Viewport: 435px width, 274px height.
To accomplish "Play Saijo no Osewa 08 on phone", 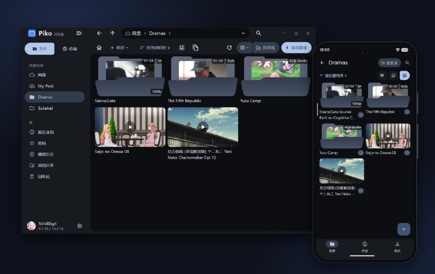I will pyautogui.click(x=388, y=136).
